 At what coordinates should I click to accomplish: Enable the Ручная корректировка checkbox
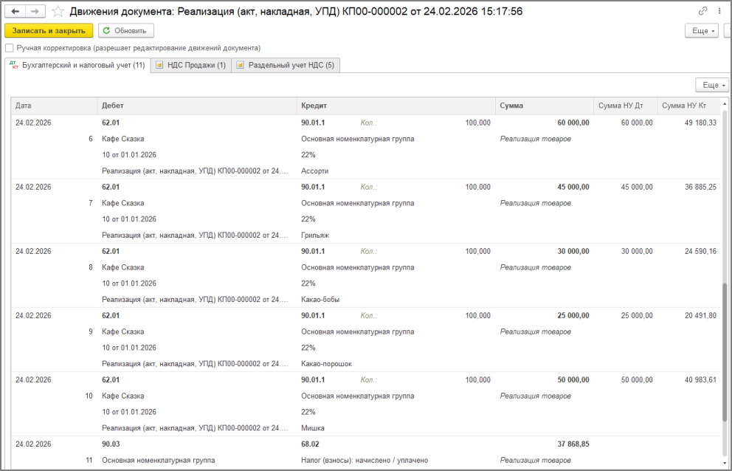click(x=10, y=48)
